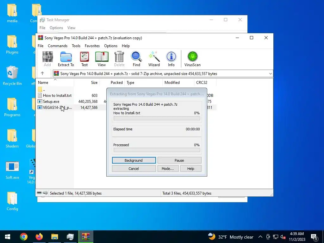Open Task Manager's Options menu

click(56, 28)
